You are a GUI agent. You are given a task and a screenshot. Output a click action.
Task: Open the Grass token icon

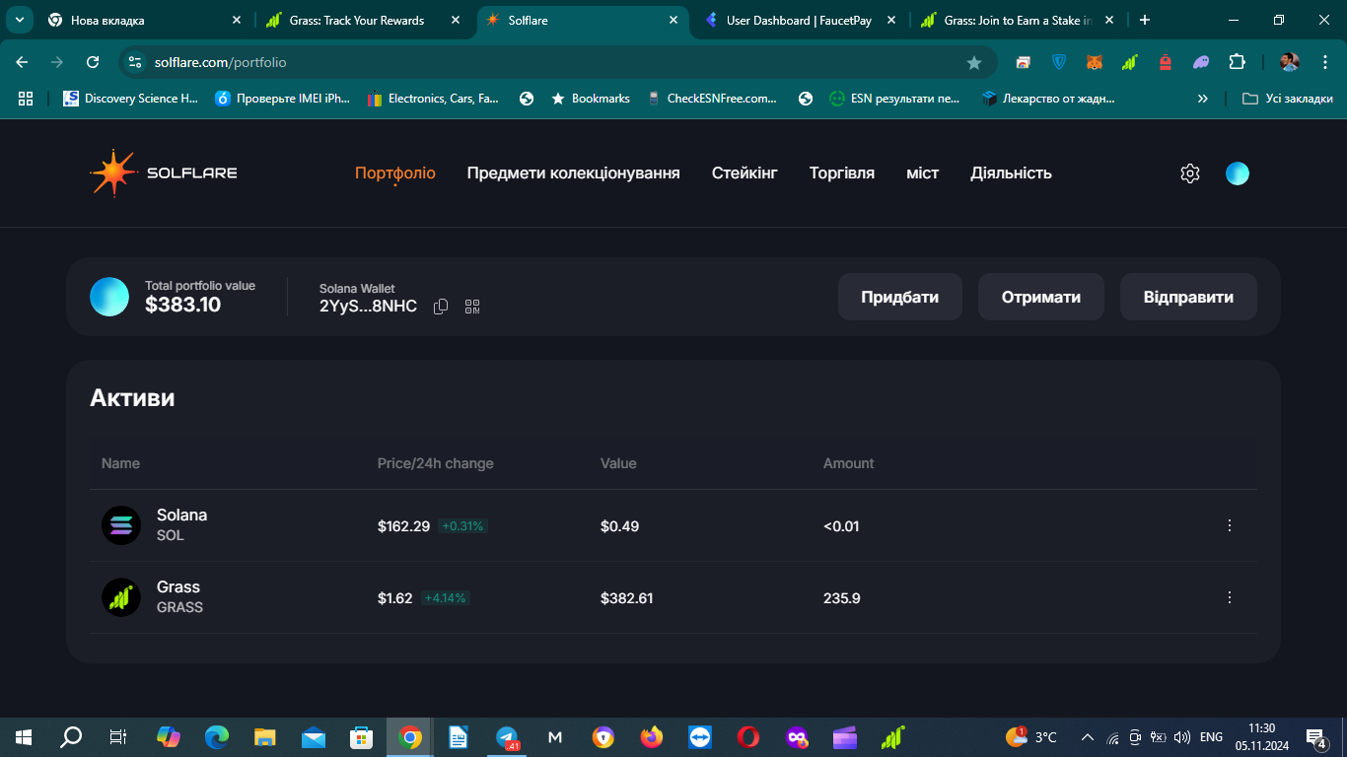point(121,597)
